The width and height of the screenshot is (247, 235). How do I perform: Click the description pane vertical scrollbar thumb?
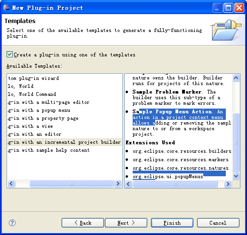tap(236, 142)
